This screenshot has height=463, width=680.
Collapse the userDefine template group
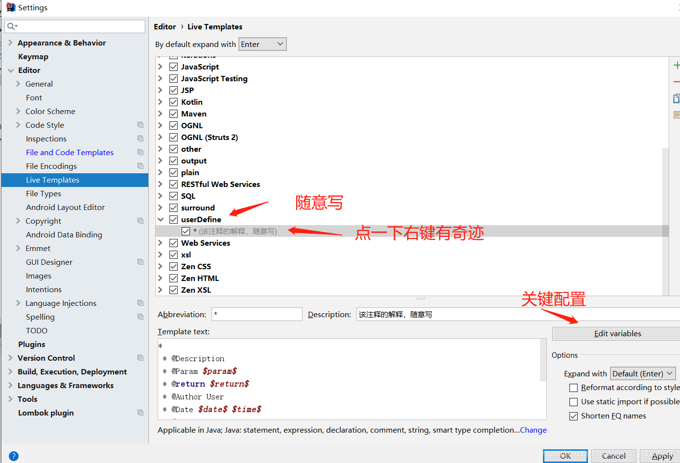pos(161,219)
